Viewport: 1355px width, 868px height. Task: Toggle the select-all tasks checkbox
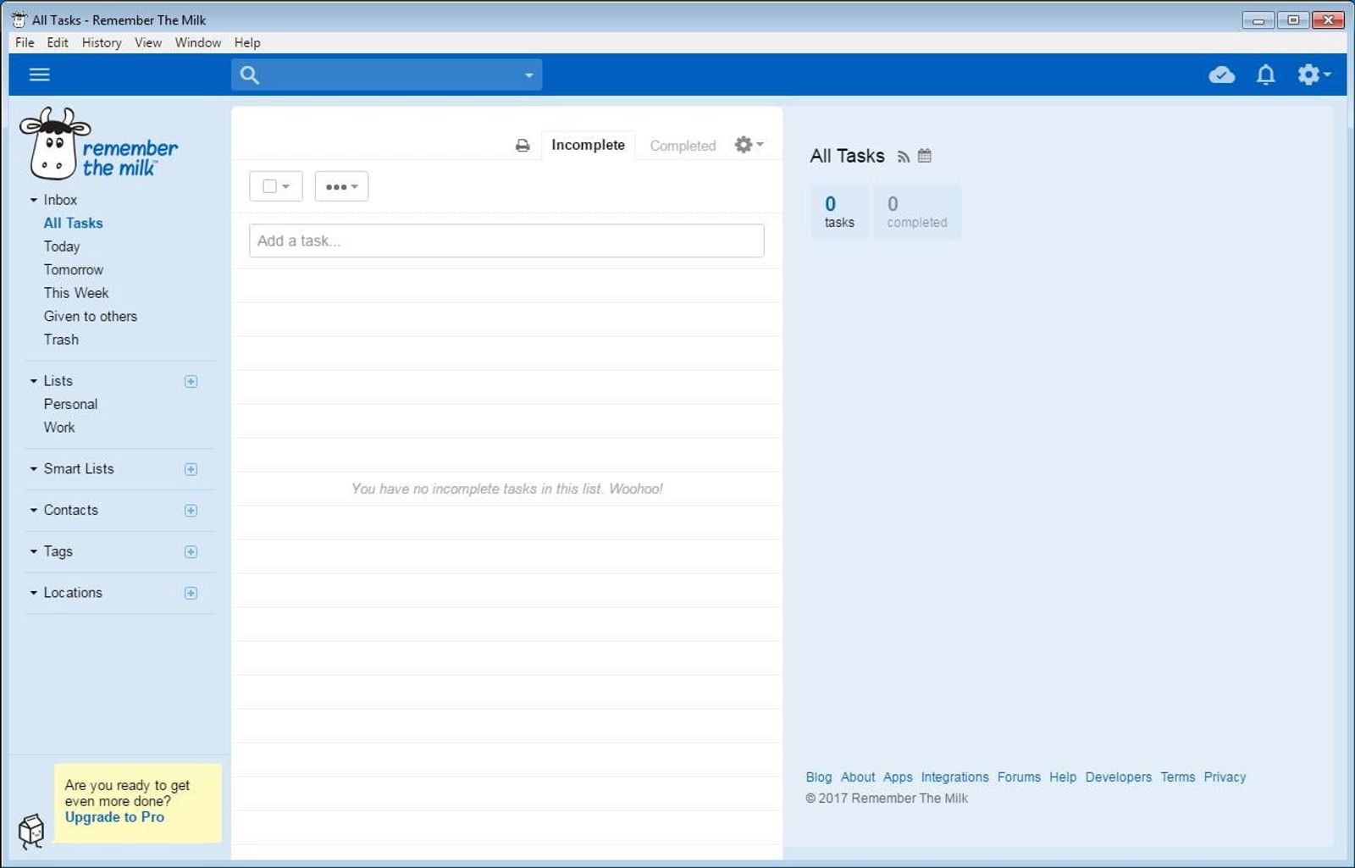tap(270, 186)
